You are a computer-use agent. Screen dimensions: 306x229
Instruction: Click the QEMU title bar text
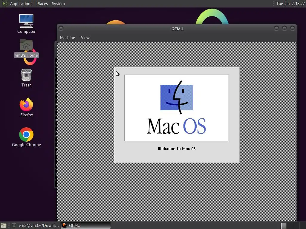pos(177,29)
